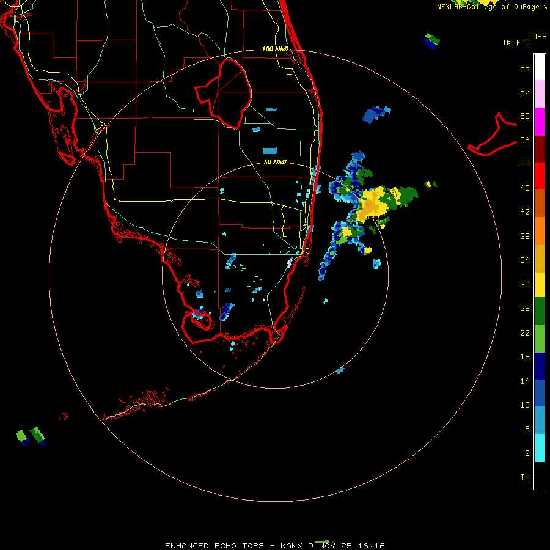Select the dark green legend band

pos(540,311)
